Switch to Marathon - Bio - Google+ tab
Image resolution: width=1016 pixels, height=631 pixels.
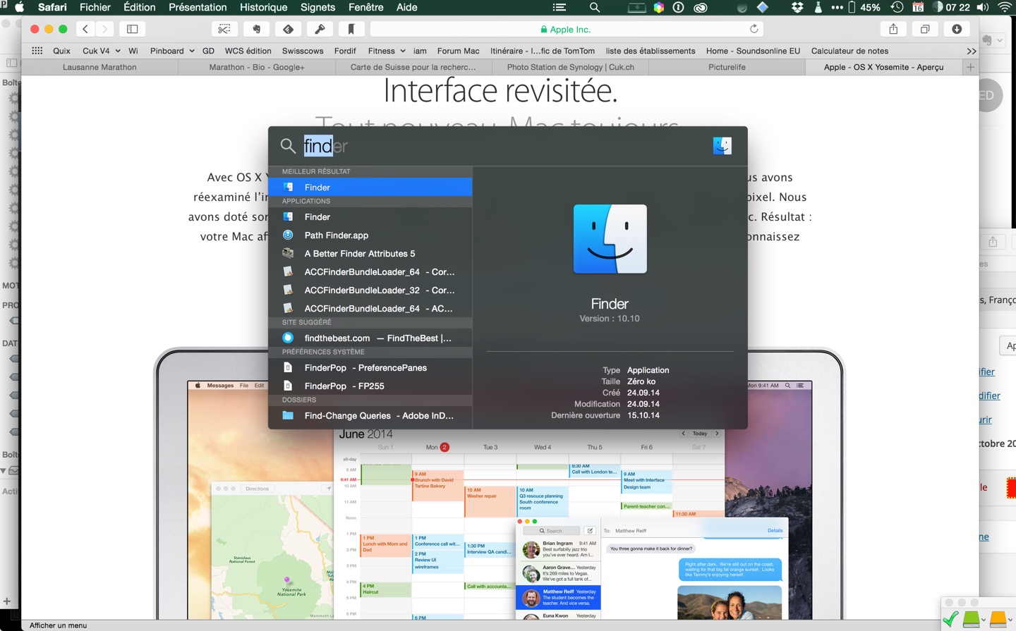[257, 67]
